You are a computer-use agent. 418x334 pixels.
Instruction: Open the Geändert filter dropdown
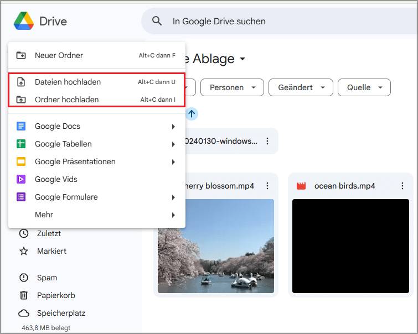click(x=301, y=87)
